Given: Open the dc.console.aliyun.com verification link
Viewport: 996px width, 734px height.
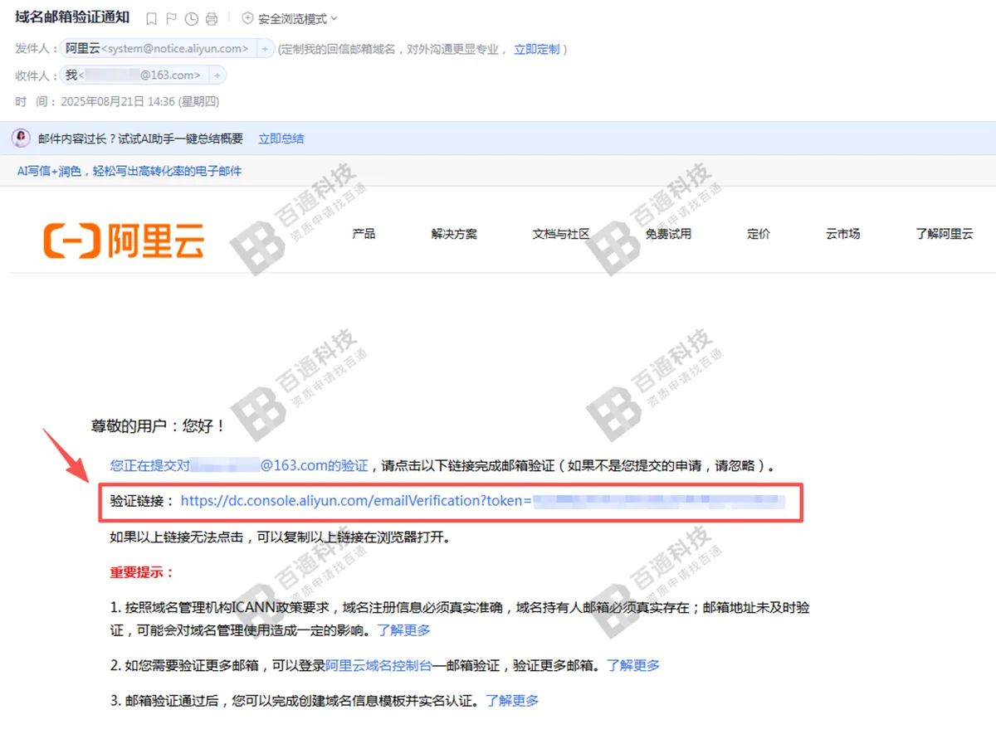Looking at the screenshot, I should (x=355, y=501).
